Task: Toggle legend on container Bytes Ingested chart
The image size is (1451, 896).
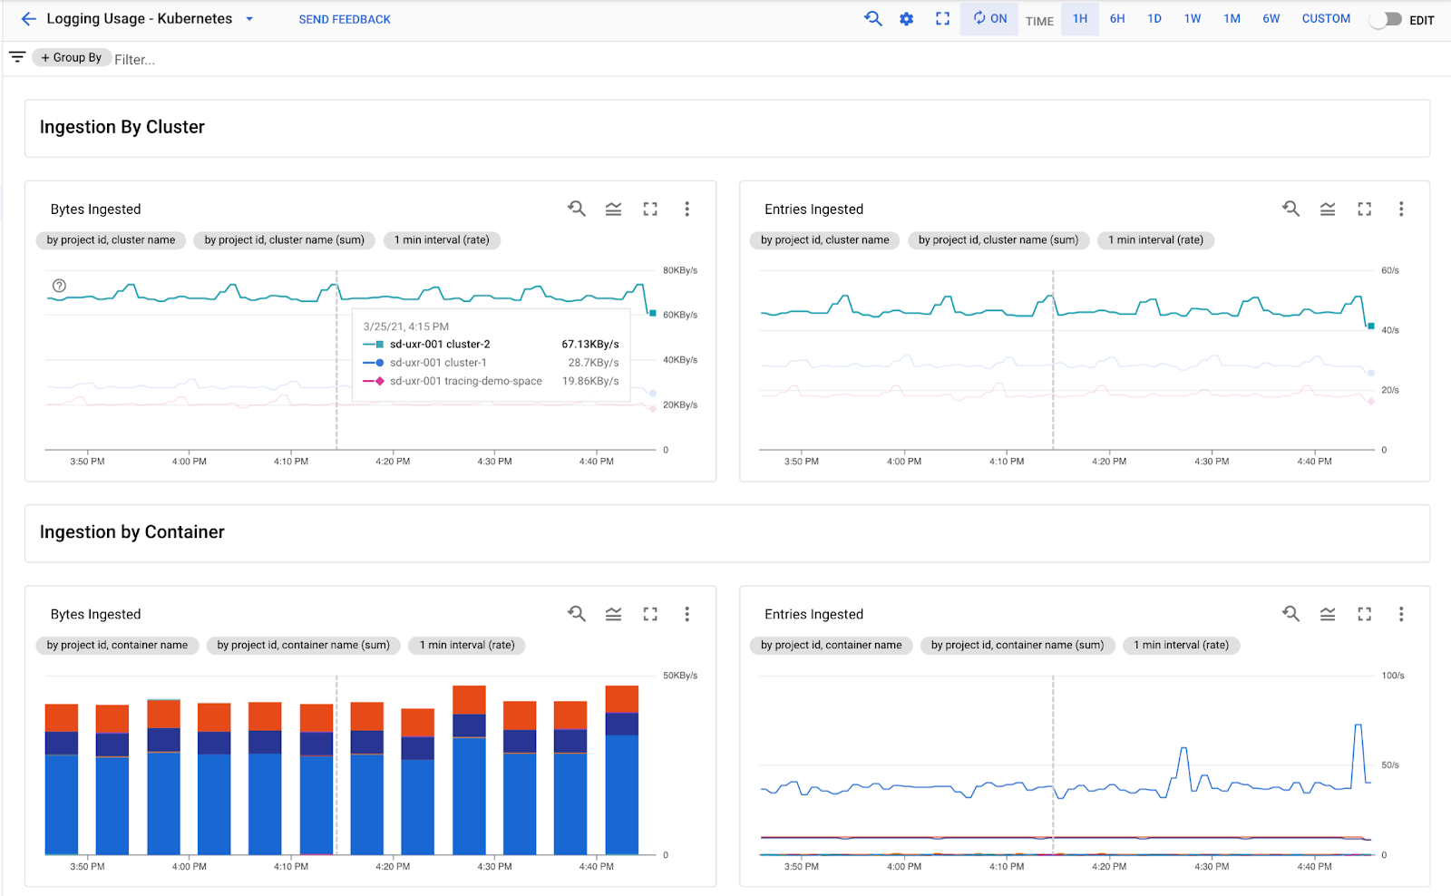Action: coord(614,614)
